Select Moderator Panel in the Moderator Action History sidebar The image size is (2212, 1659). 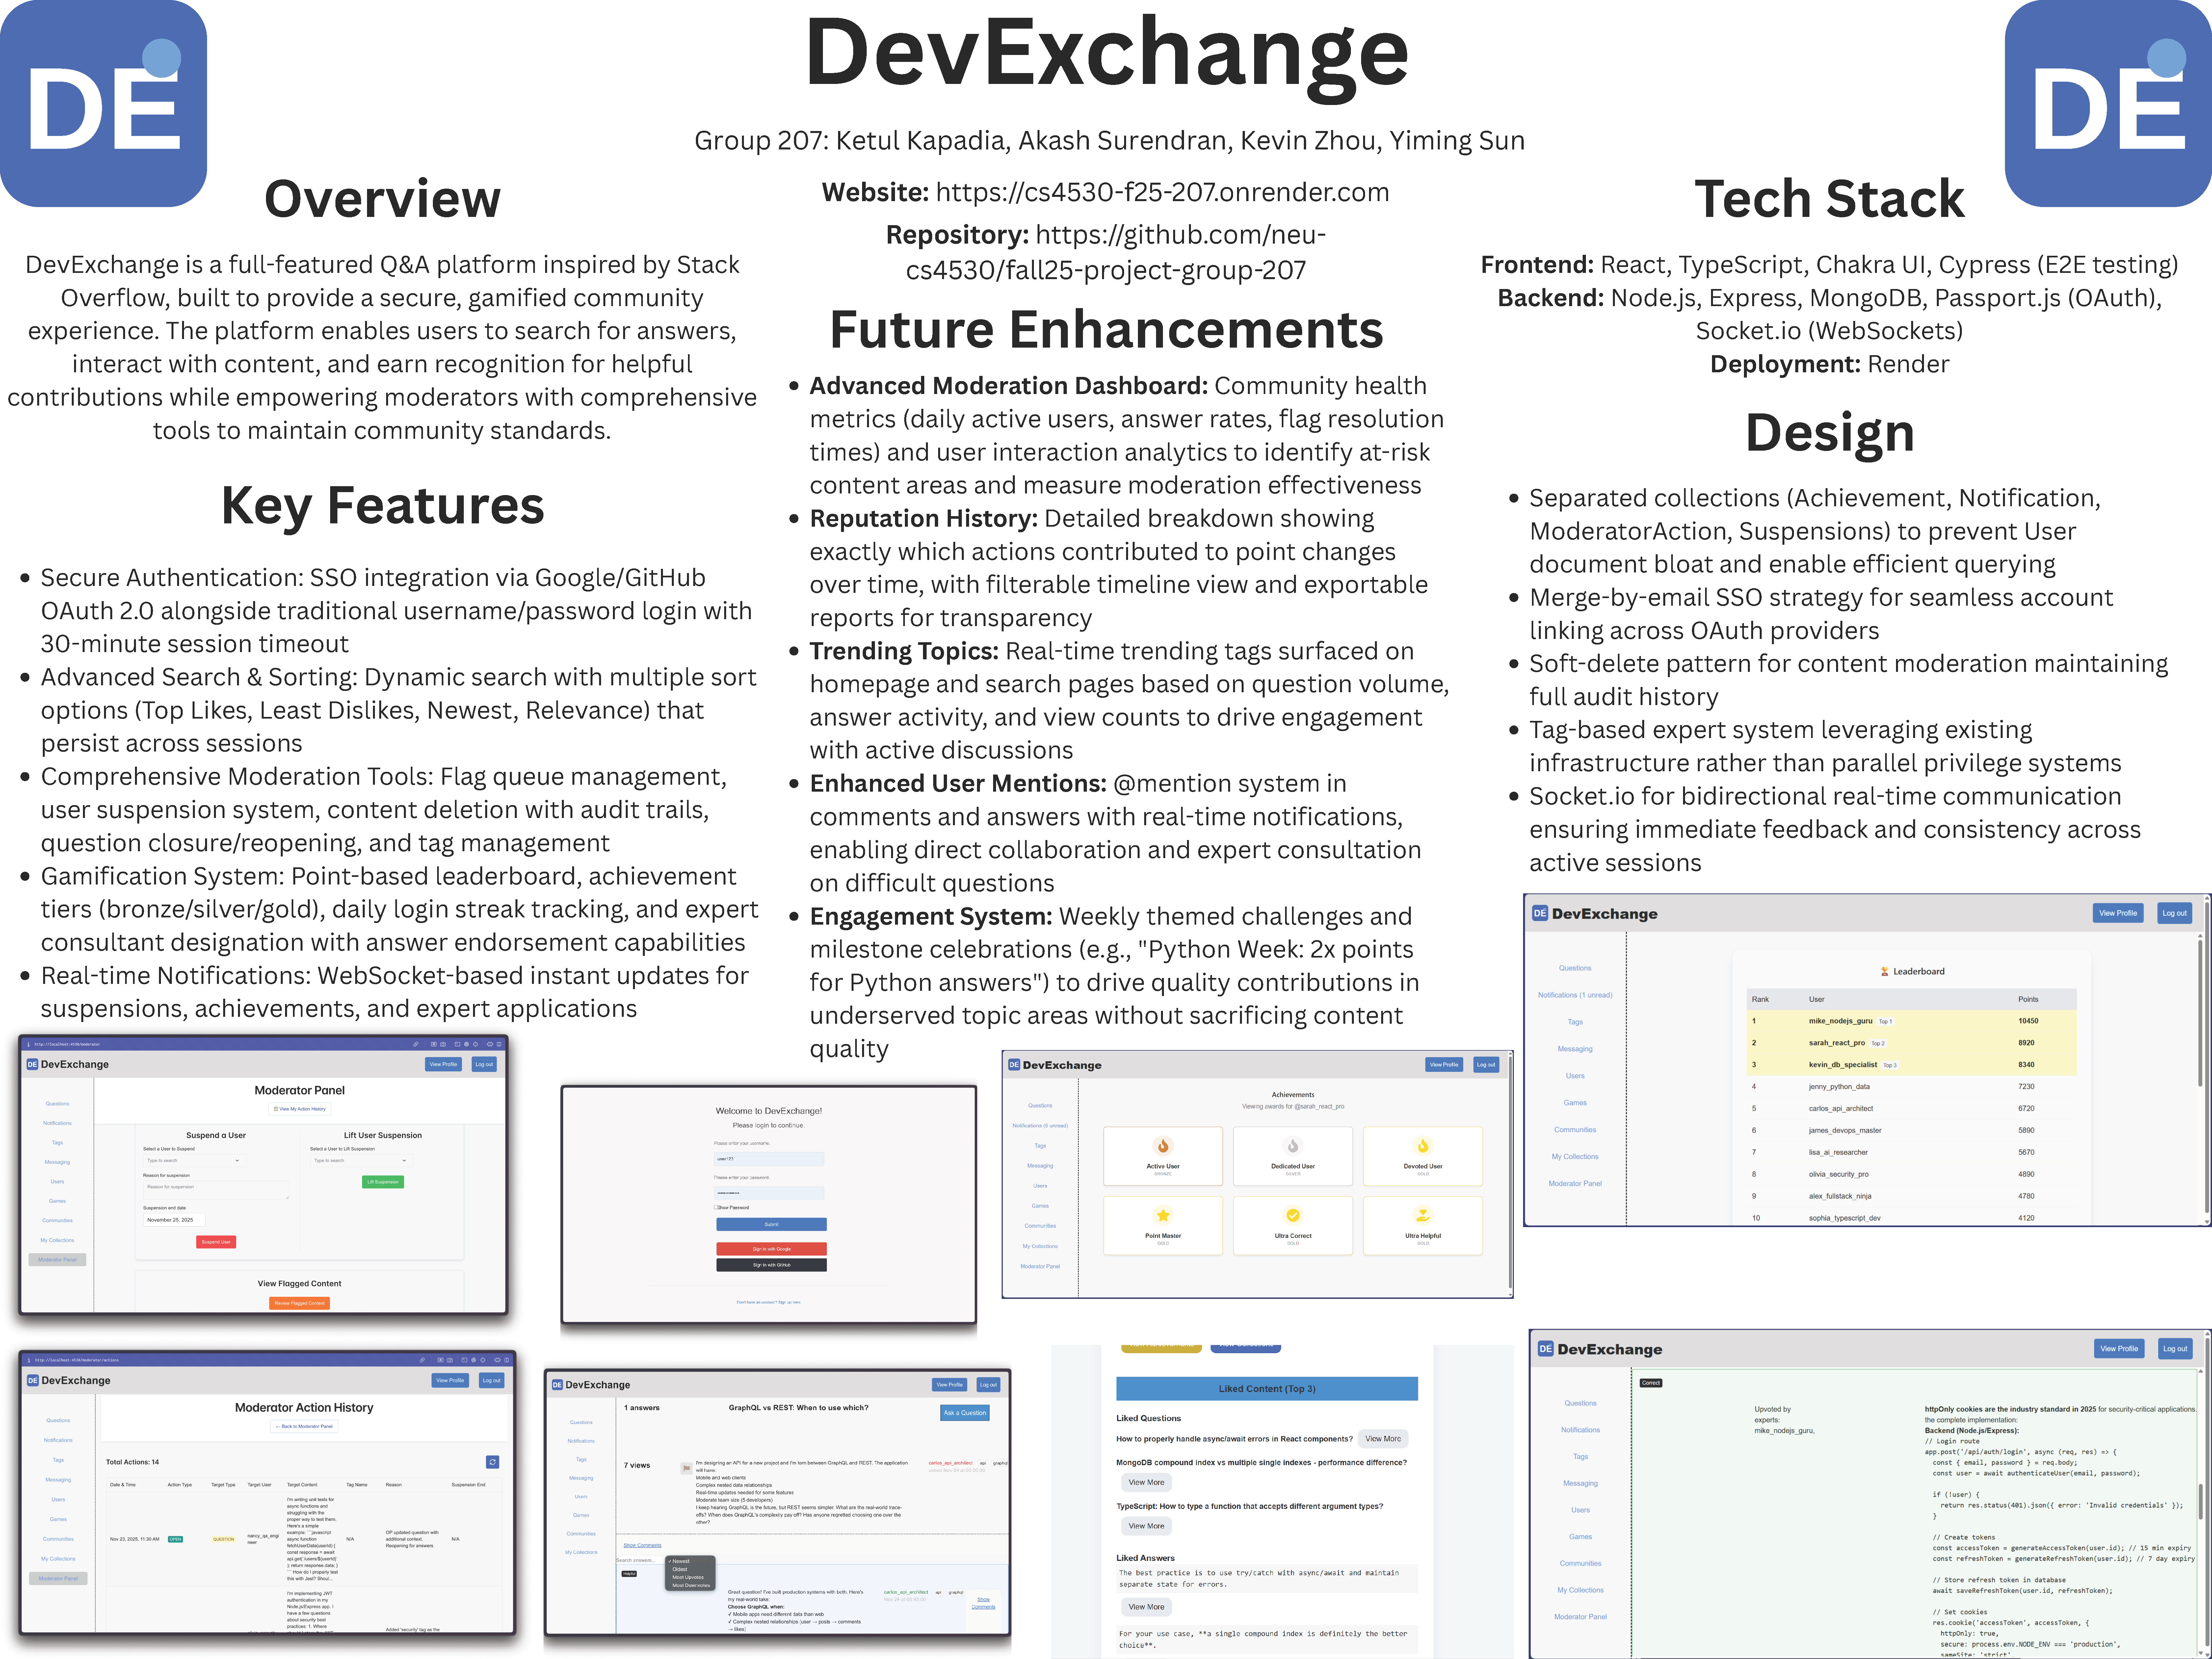pyautogui.click(x=58, y=1578)
